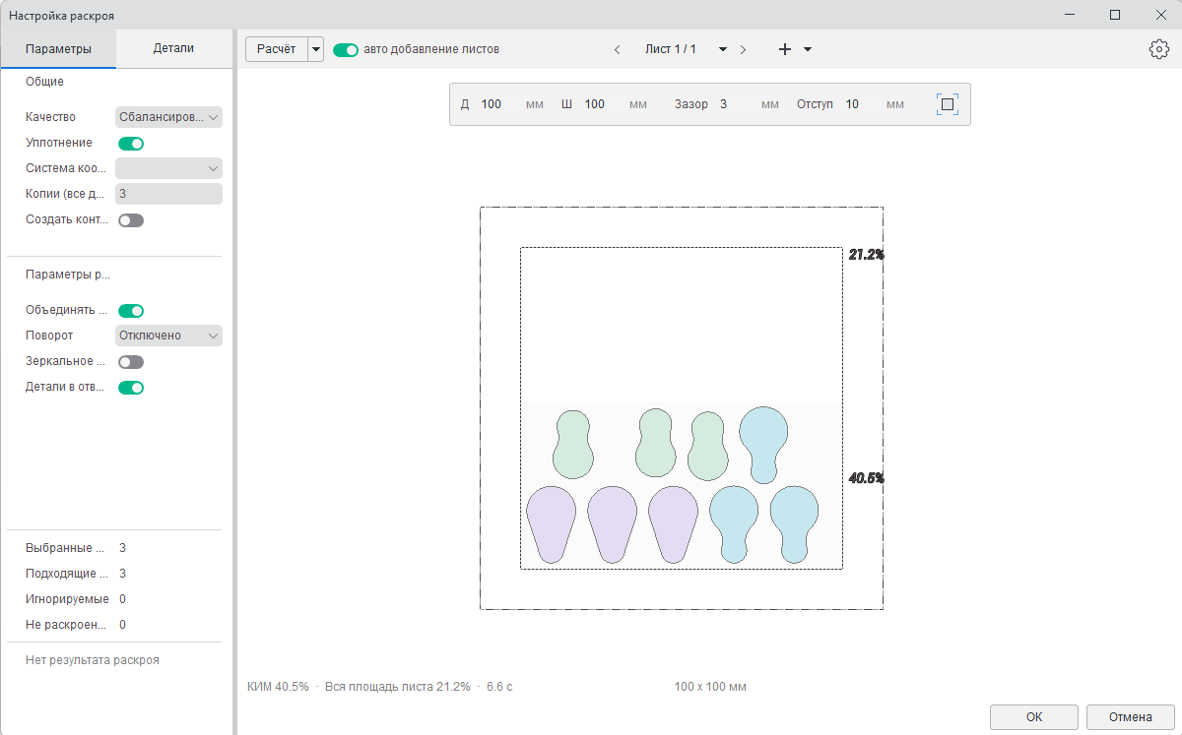Enable the Зеркальное switch
1182x735 pixels.
[131, 362]
